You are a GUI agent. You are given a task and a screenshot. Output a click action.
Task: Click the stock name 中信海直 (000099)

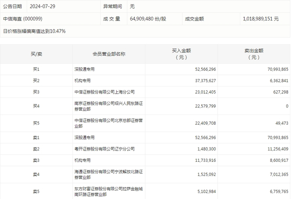[23, 19]
